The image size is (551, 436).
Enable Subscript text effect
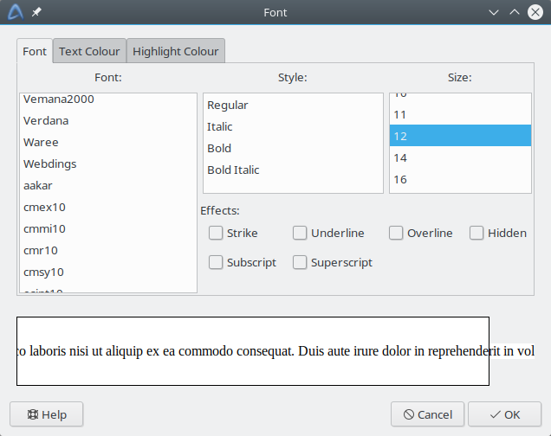coord(216,262)
